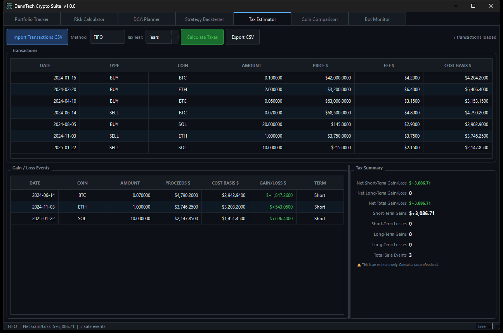503x333 pixels.
Task: Select the 2024-02-20 transaction date cell
Action: [45, 90]
